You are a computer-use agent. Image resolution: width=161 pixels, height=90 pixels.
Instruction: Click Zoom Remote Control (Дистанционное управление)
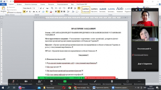coord(112,82)
